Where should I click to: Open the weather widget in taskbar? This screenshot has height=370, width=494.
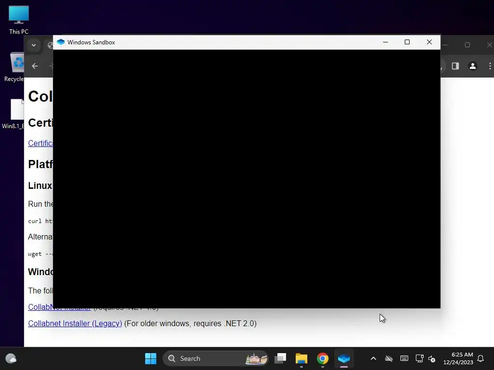tap(11, 358)
